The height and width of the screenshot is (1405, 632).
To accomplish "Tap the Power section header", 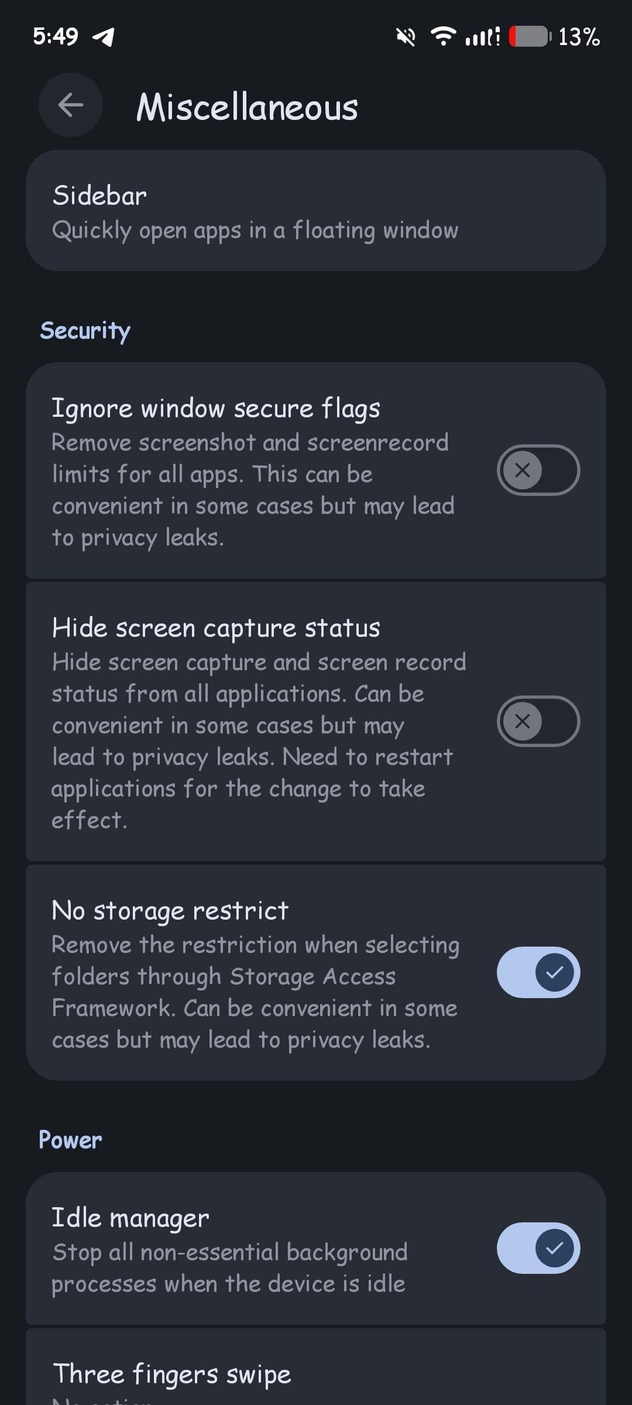I will pos(70,1140).
